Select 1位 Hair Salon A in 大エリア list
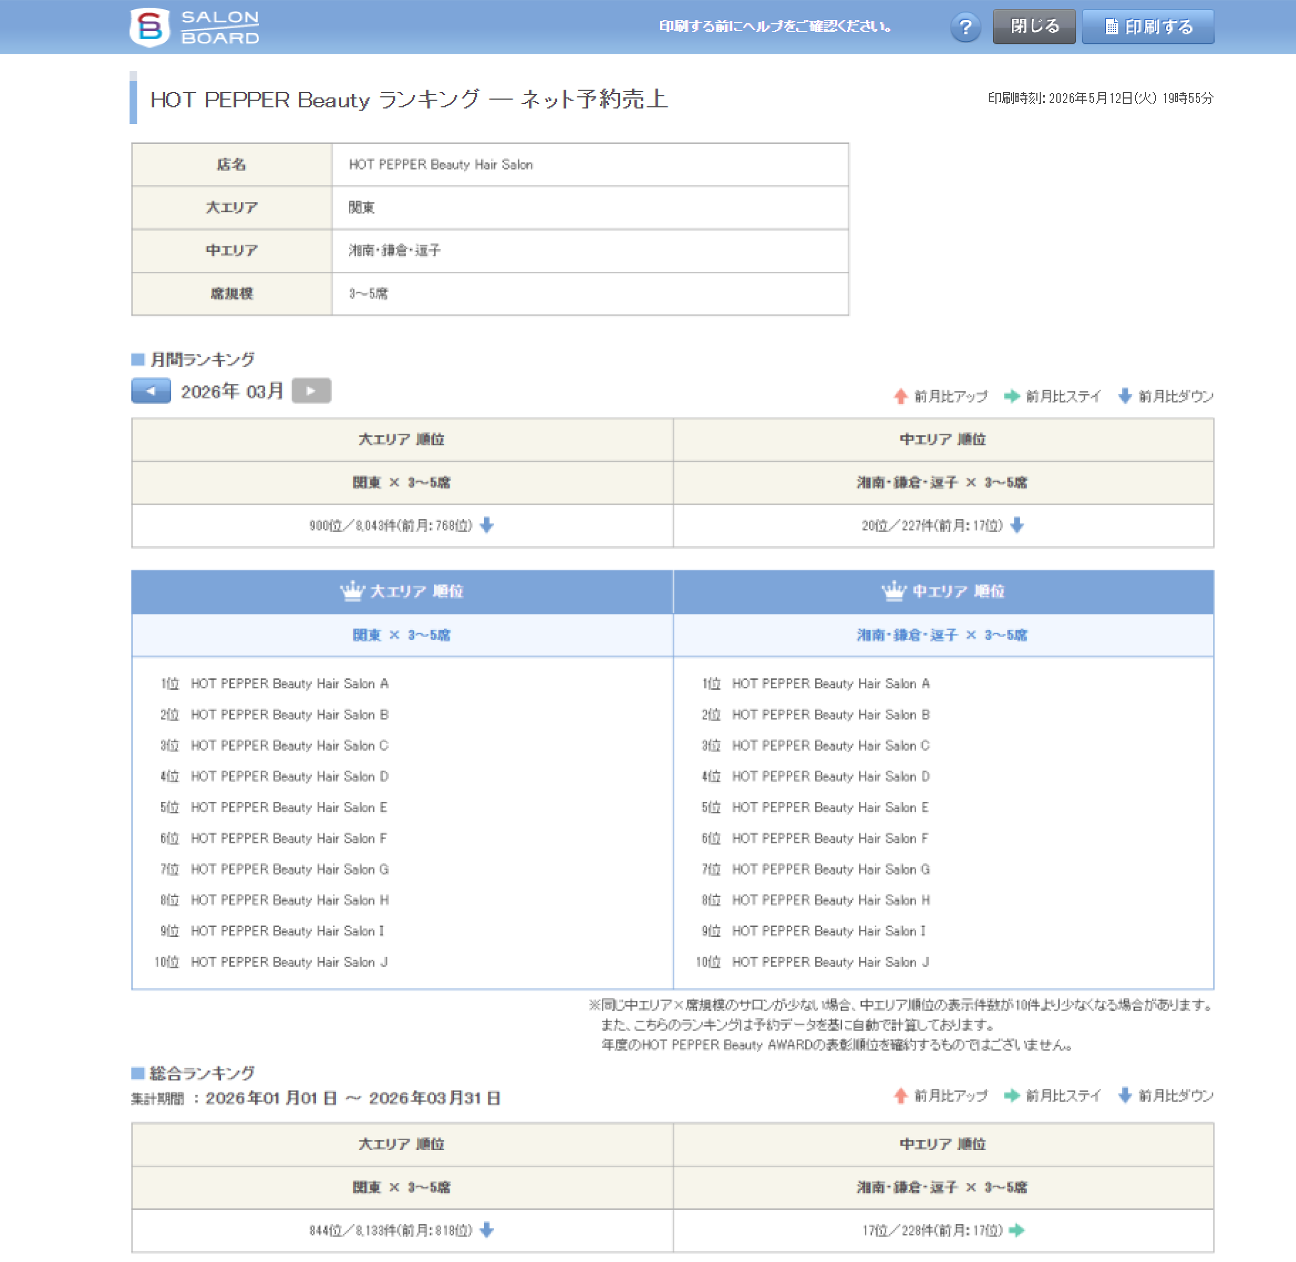Viewport: 1296px width, 1262px height. pos(275,684)
